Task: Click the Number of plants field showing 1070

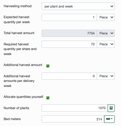Action: [75, 108]
